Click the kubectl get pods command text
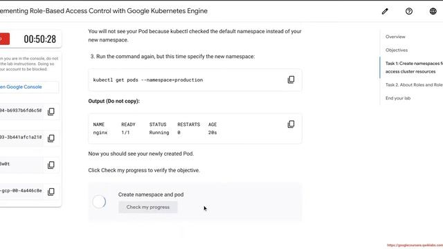Image resolution: width=443 pixels, height=249 pixels. click(148, 80)
